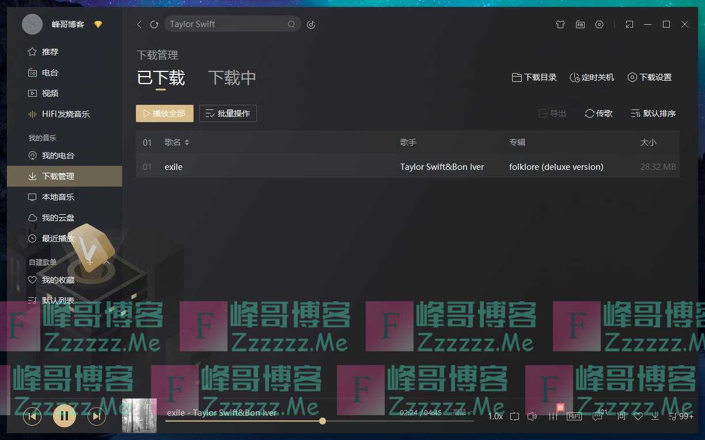
Task: Click the 播放全部 button
Action: pyautogui.click(x=164, y=113)
